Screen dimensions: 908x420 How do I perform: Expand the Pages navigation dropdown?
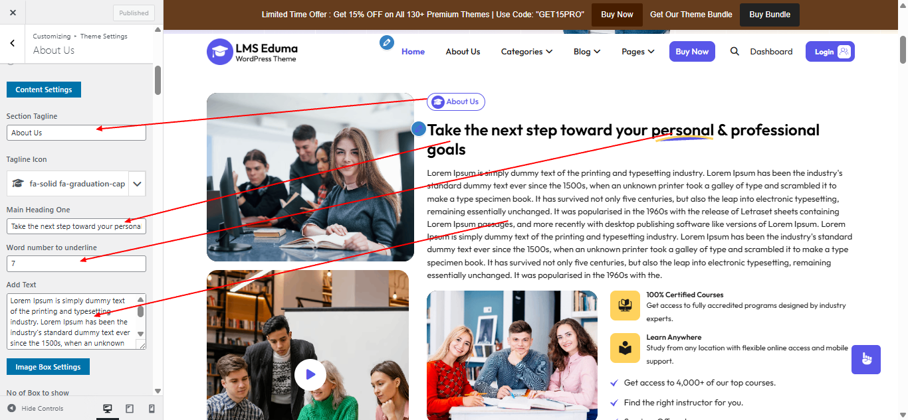click(637, 51)
